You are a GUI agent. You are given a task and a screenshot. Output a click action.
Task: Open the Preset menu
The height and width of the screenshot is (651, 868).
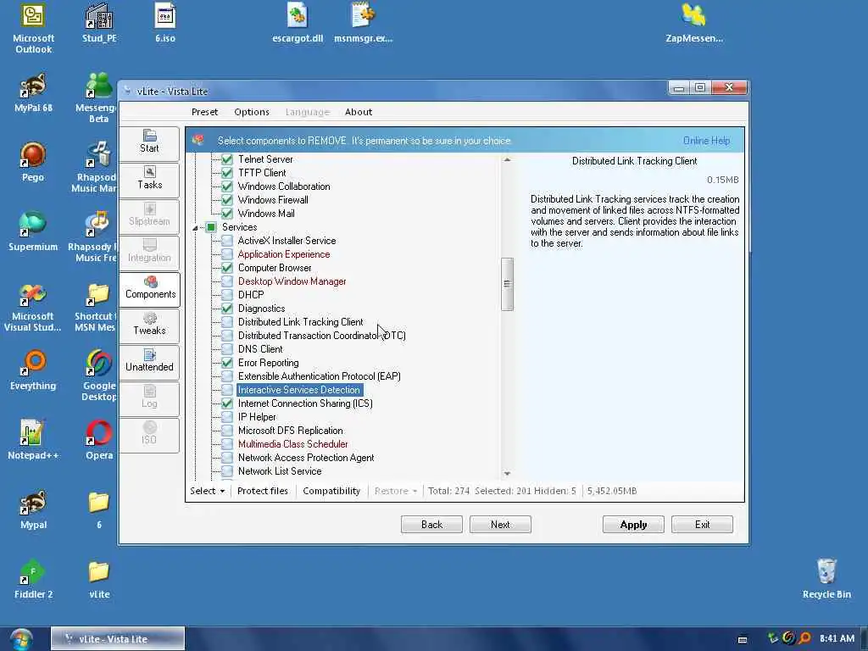pyautogui.click(x=204, y=112)
